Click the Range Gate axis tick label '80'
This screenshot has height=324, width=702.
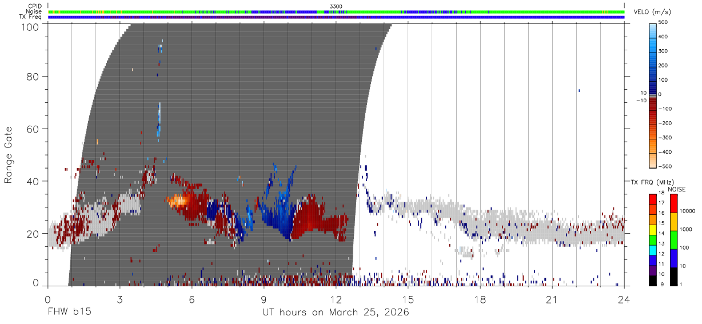click(x=34, y=77)
